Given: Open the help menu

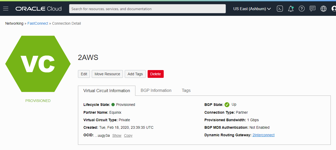Looking at the screenshot, I should click(x=302, y=9).
